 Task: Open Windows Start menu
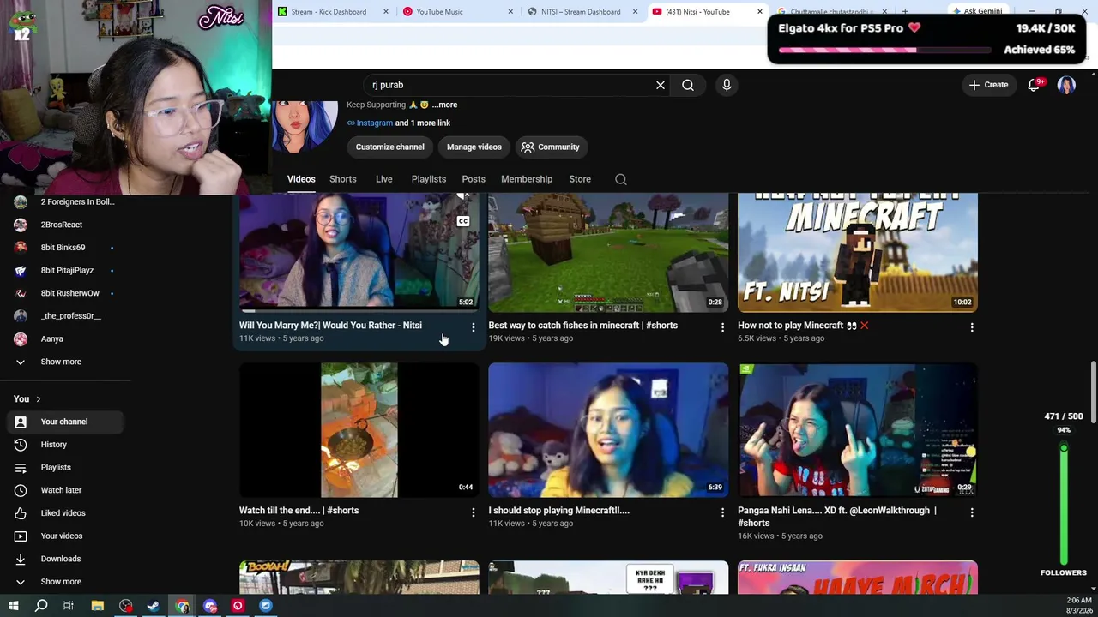tap(13, 606)
